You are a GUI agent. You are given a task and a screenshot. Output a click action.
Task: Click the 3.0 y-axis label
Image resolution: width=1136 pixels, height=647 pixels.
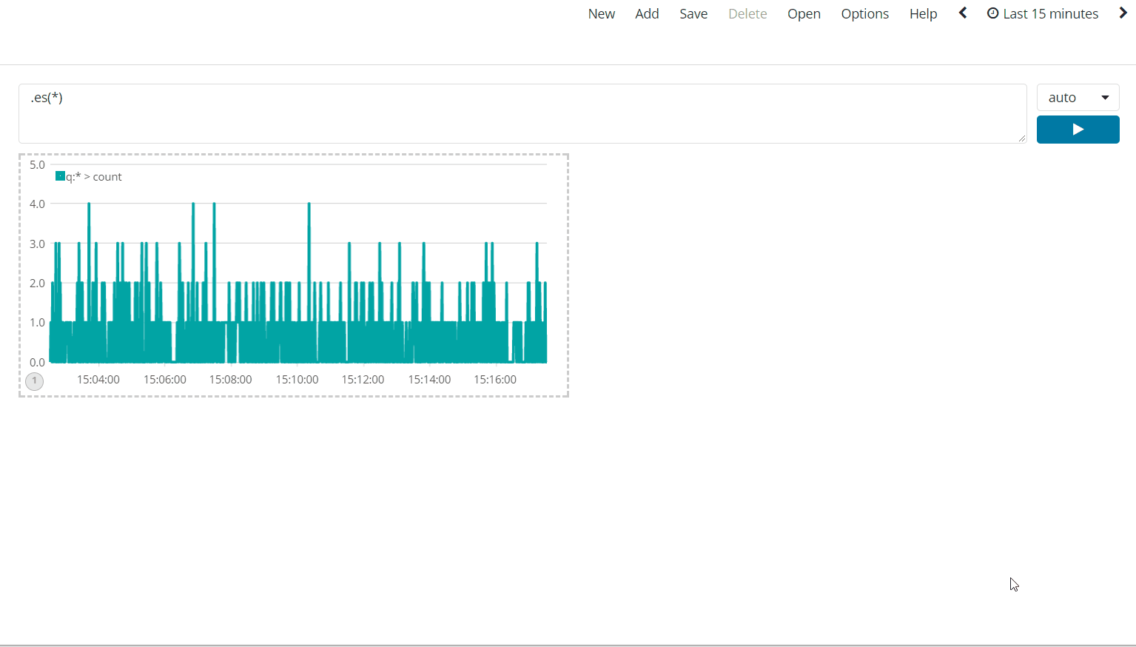point(37,244)
